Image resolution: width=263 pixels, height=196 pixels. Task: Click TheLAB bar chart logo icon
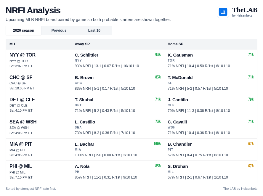(223, 12)
